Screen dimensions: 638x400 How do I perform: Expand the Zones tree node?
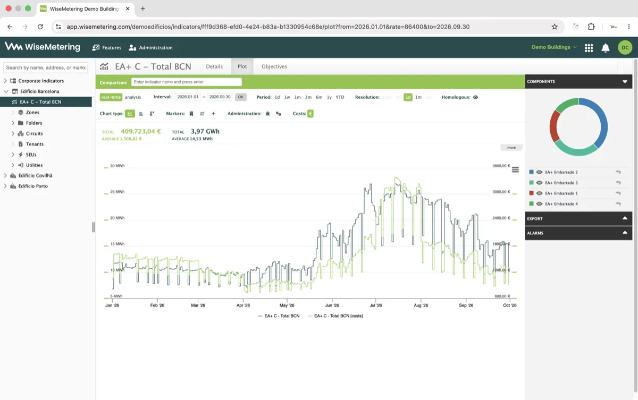(13, 113)
